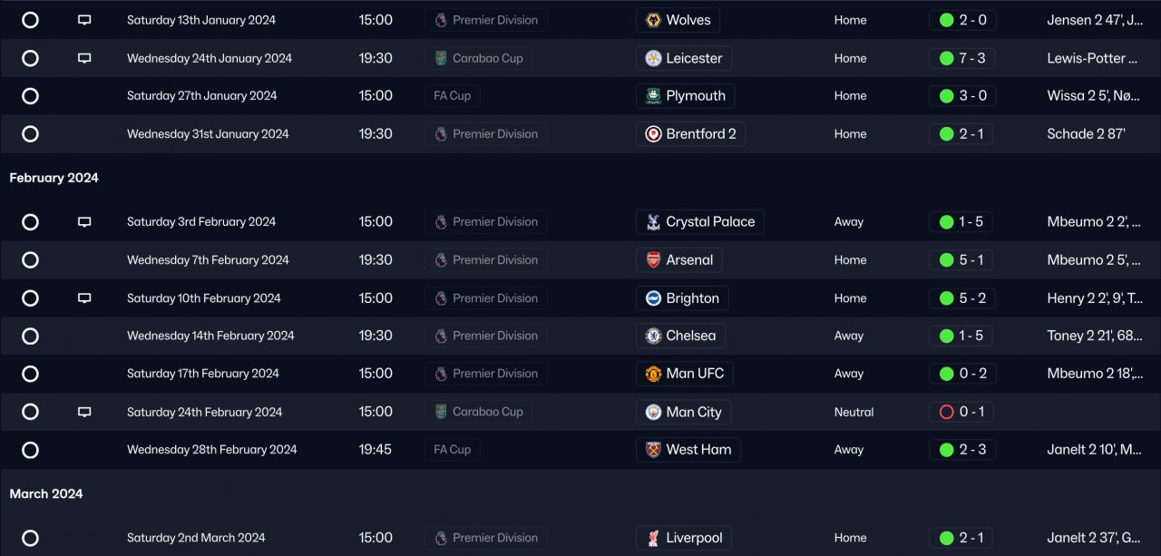Screen dimensions: 1161x556
Task: Select the radio circle for Plymouth match
Action: click(x=30, y=96)
